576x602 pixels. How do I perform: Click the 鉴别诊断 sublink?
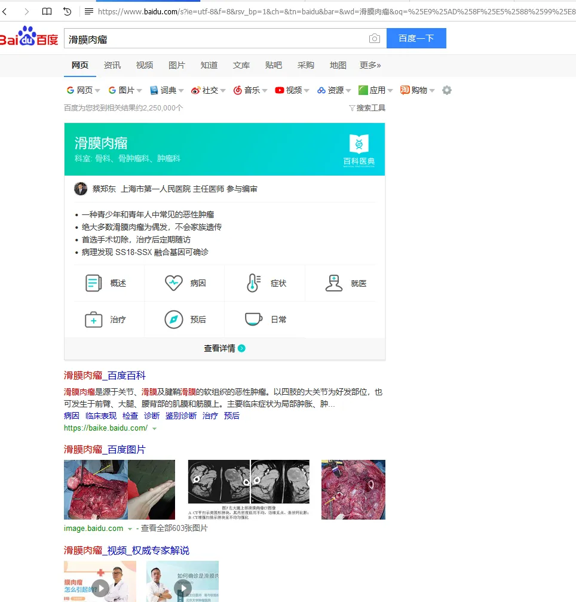181,416
